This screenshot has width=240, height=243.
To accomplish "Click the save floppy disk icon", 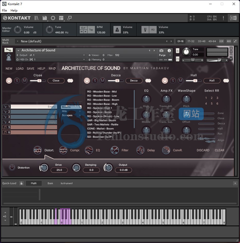I will tap(45, 18).
